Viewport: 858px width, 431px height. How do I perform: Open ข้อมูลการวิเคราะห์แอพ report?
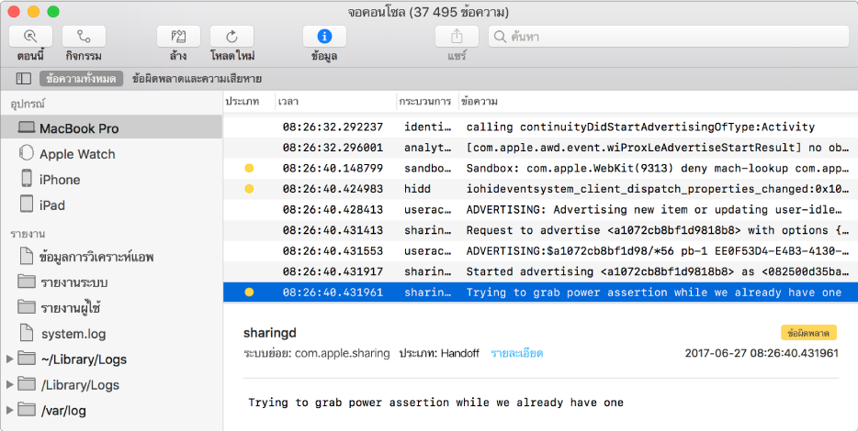[x=111, y=256]
